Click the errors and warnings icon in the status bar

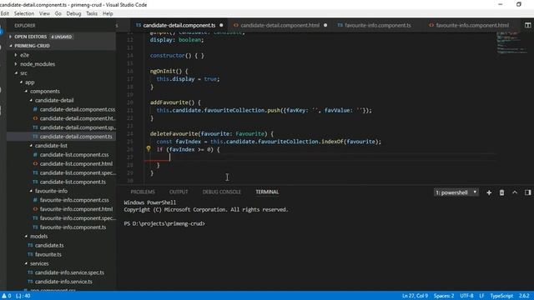[x=7, y=296]
